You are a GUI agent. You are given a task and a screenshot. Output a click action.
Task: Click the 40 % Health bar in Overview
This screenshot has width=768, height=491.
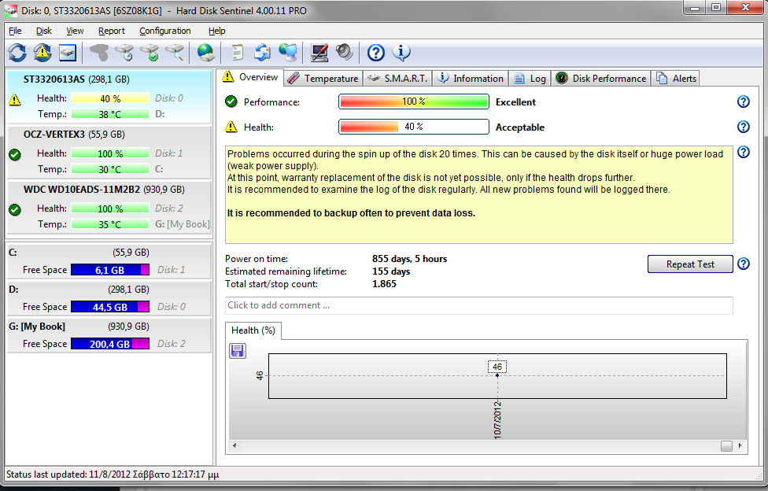tap(413, 127)
